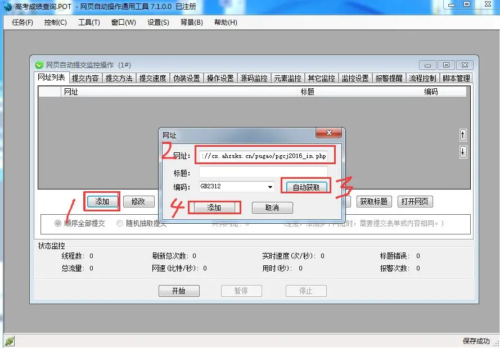Select the 顺序全部提交 radio button
500x348 pixels.
pyautogui.click(x=58, y=223)
